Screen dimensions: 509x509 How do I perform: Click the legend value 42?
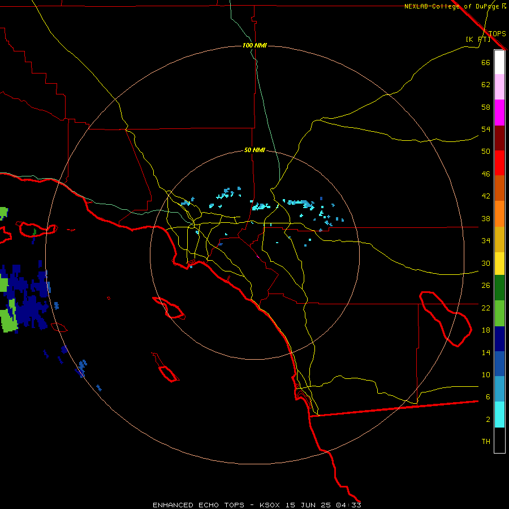tap(486, 196)
